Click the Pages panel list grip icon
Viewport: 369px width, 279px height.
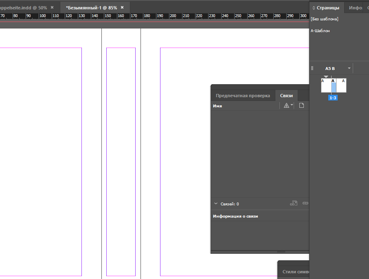312,68
